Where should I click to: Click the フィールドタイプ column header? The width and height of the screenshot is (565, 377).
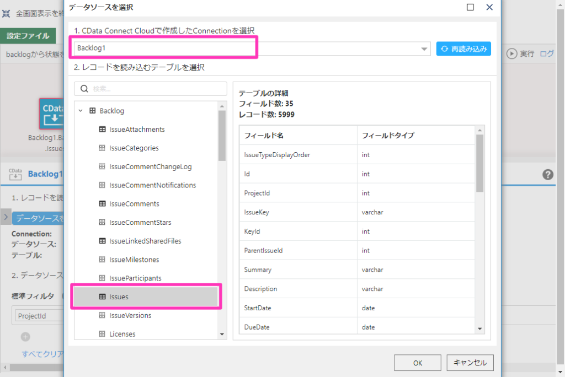pyautogui.click(x=416, y=136)
